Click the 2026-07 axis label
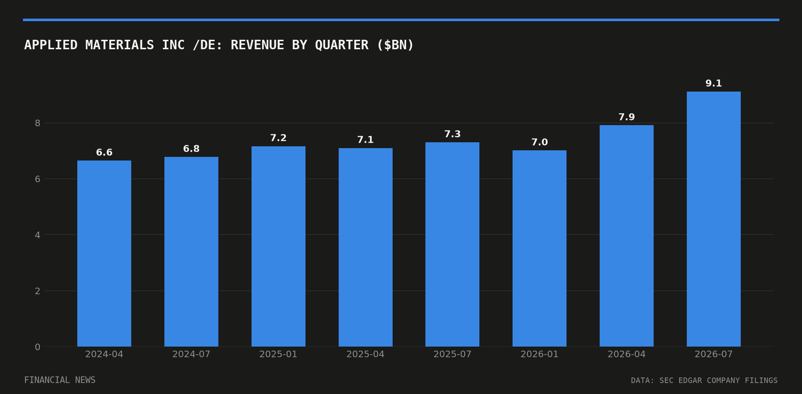This screenshot has height=394, width=802. pyautogui.click(x=714, y=354)
